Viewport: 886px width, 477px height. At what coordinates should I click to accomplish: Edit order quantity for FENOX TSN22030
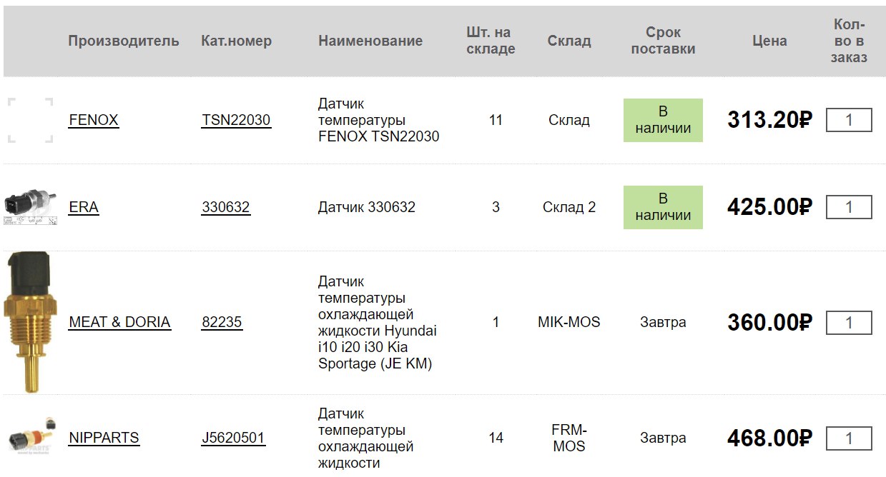(849, 120)
